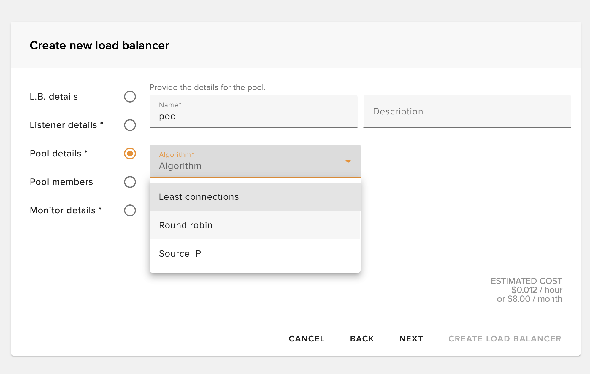Image resolution: width=590 pixels, height=374 pixels.
Task: Select the L.B. details step circle
Action: (130, 97)
